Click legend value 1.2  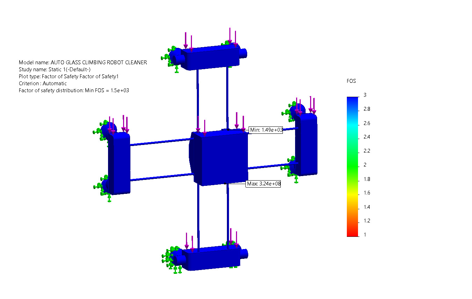click(367, 221)
